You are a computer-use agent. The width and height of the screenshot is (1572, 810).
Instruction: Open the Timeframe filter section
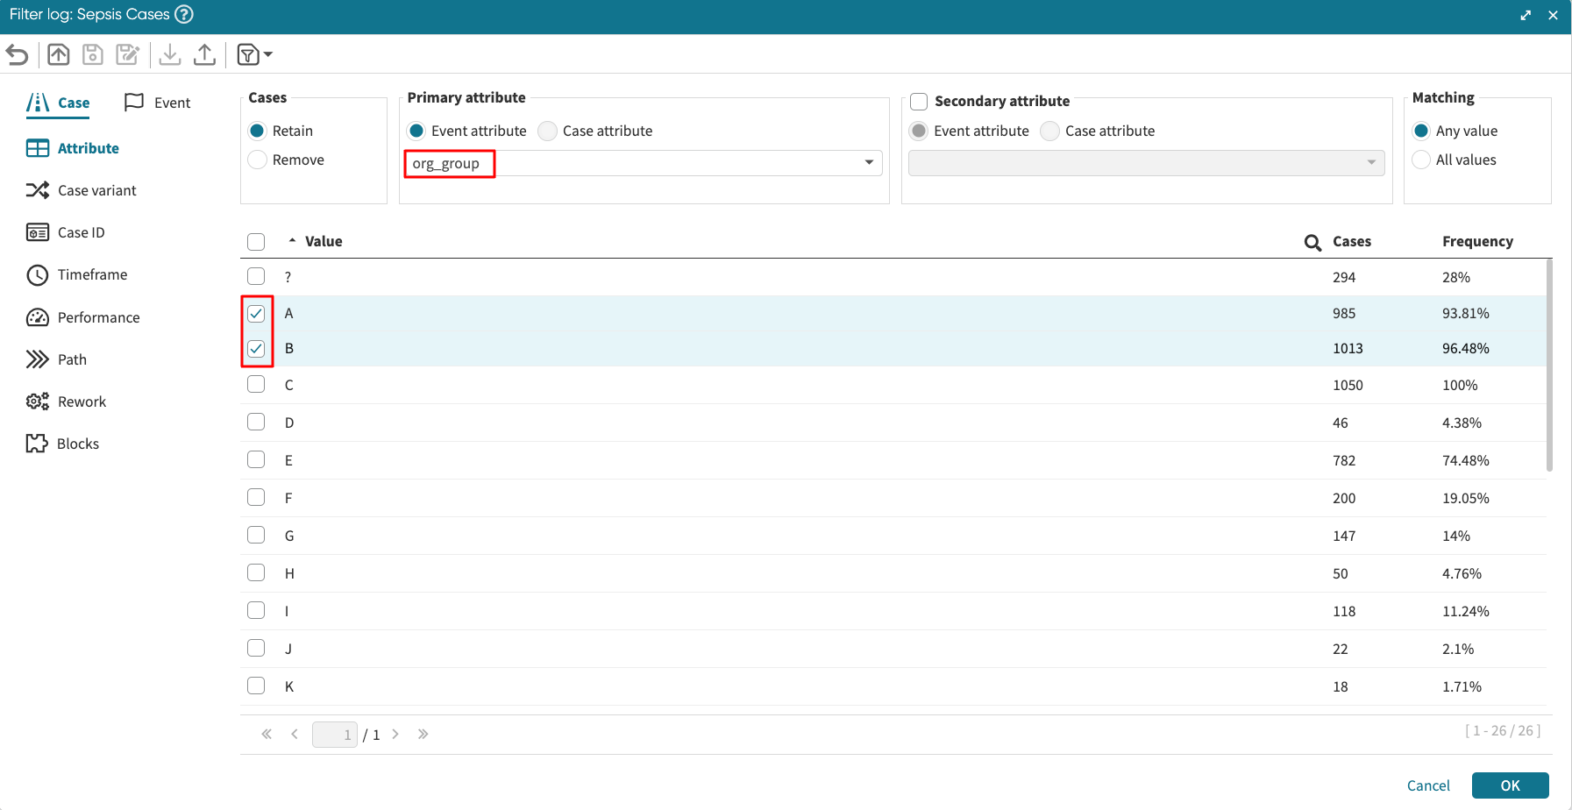click(x=92, y=274)
